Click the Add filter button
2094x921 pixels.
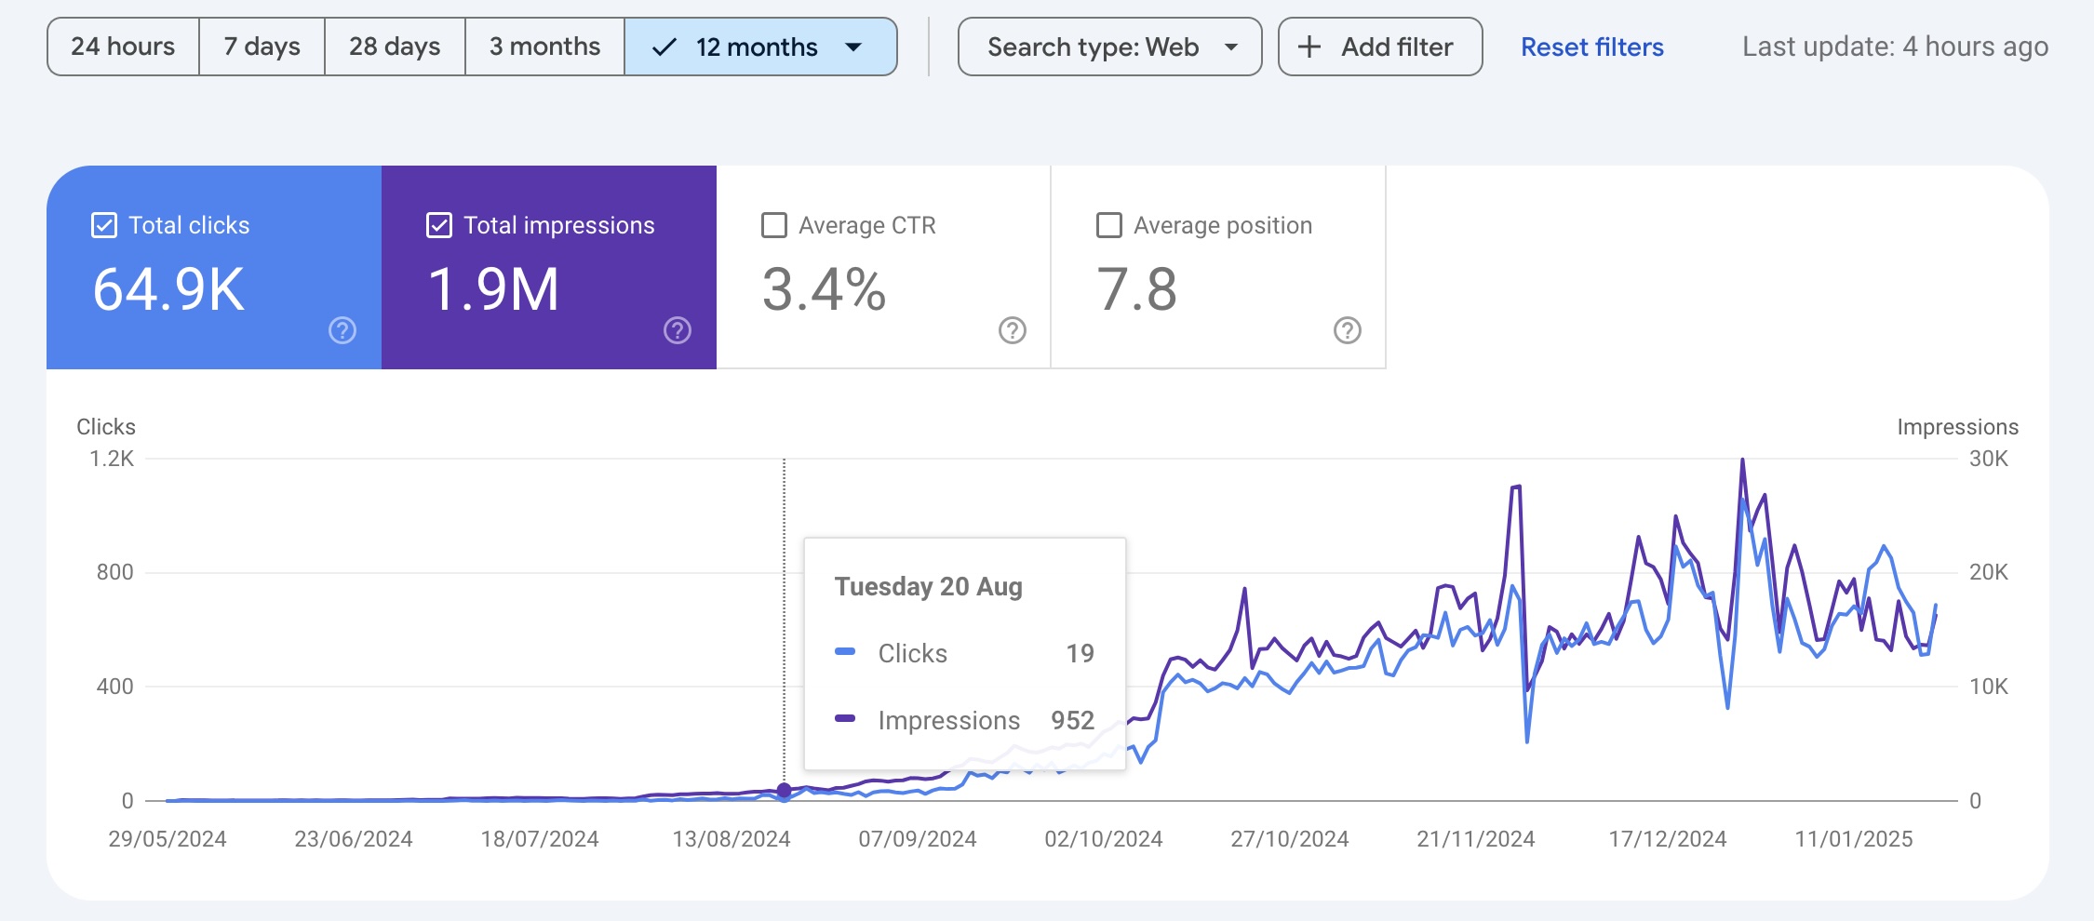tap(1380, 47)
